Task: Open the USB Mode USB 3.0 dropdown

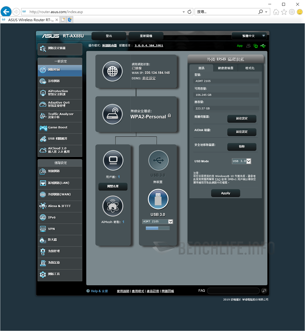Action: 242,161
